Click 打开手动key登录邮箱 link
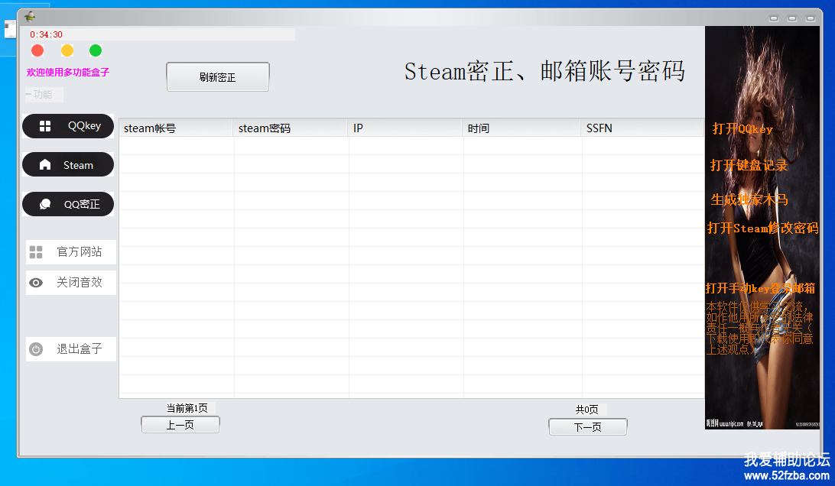 click(x=760, y=288)
